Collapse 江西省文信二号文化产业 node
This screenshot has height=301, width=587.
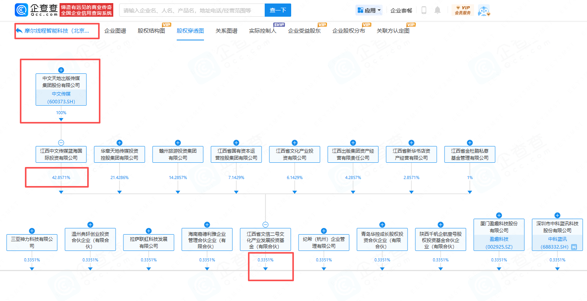coord(265,224)
